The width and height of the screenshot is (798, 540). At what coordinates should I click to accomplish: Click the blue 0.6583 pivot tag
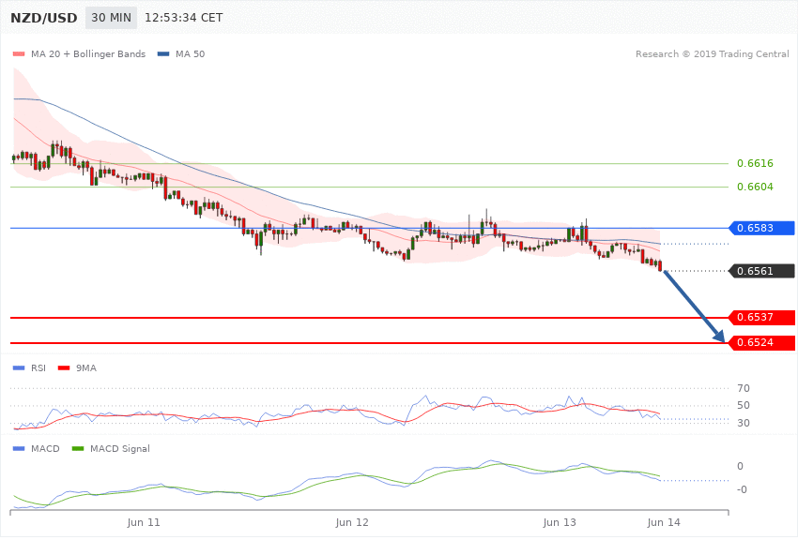[762, 228]
